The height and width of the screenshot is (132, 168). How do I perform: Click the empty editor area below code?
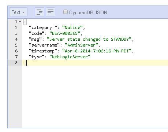[x=95, y=96]
